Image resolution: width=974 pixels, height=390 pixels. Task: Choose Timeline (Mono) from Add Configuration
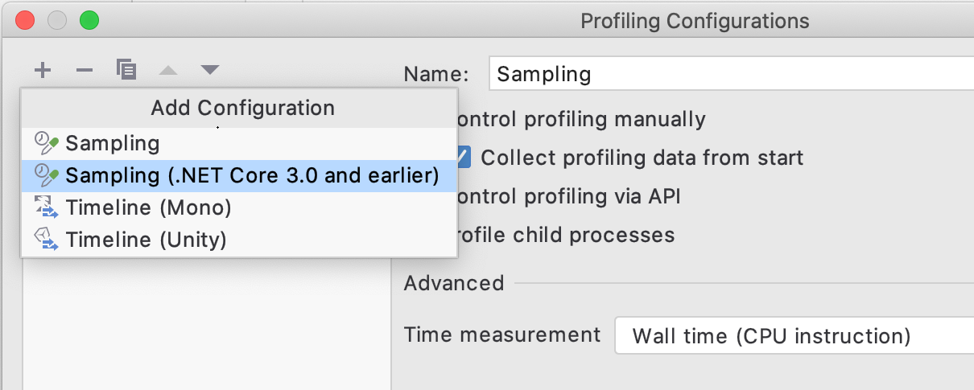pyautogui.click(x=148, y=207)
